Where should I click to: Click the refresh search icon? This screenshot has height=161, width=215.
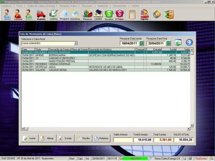(x=178, y=43)
